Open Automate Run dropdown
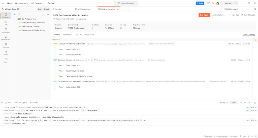 pos(219,15)
